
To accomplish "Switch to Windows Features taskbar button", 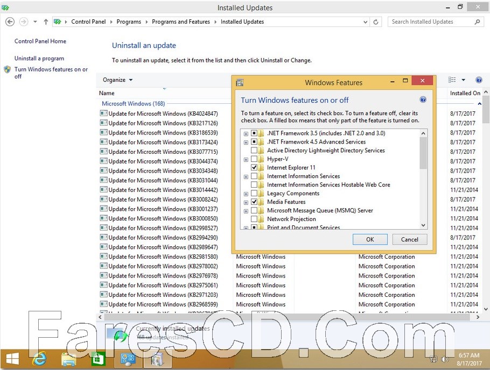I will click(x=157, y=359).
